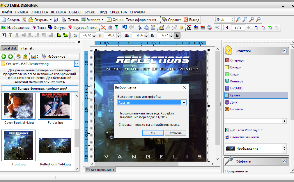The width and height of the screenshot is (294, 182).
Task: Switch to the Internet tab
Action: pos(26,48)
